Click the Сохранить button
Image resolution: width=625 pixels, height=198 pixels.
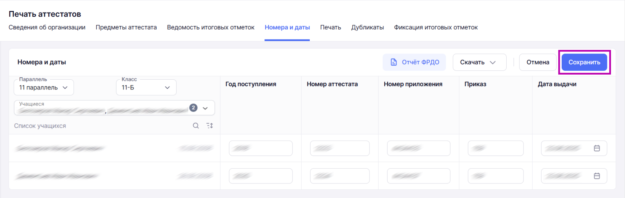point(584,62)
